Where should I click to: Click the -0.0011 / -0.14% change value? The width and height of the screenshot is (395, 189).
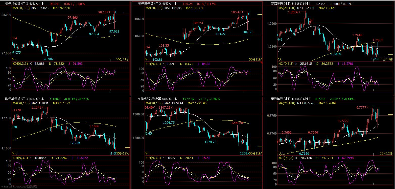tap(342, 99)
